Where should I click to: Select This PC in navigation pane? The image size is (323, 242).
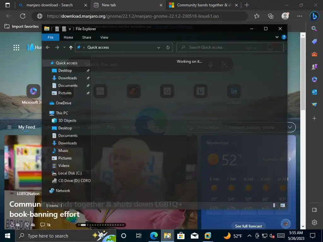pyautogui.click(x=62, y=113)
